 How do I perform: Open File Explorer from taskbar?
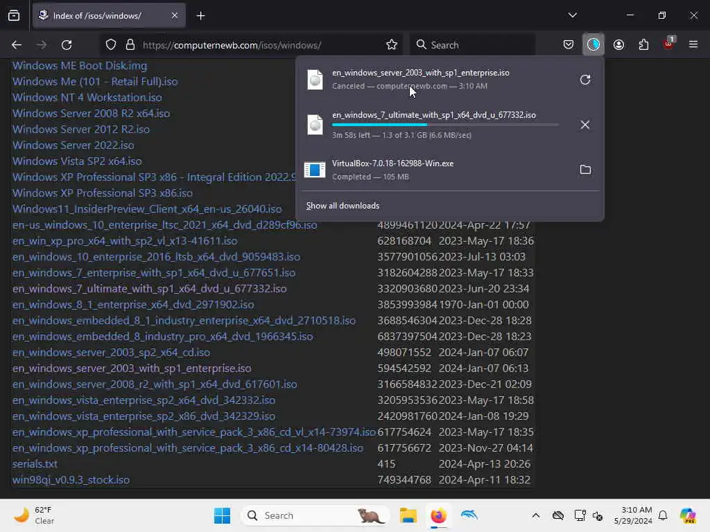(408, 515)
